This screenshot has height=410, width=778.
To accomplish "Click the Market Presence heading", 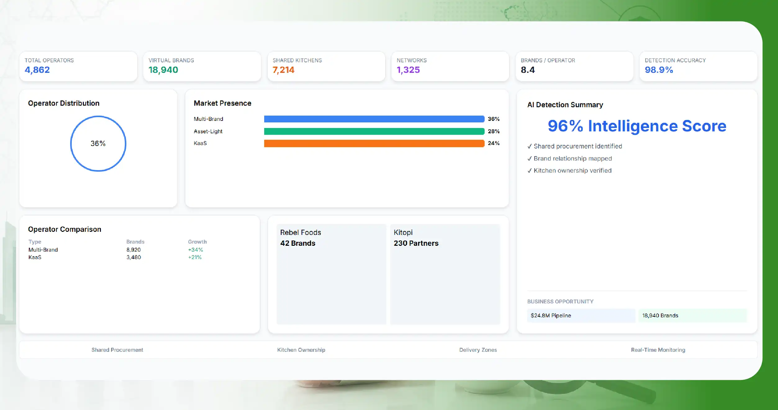I will coord(223,103).
